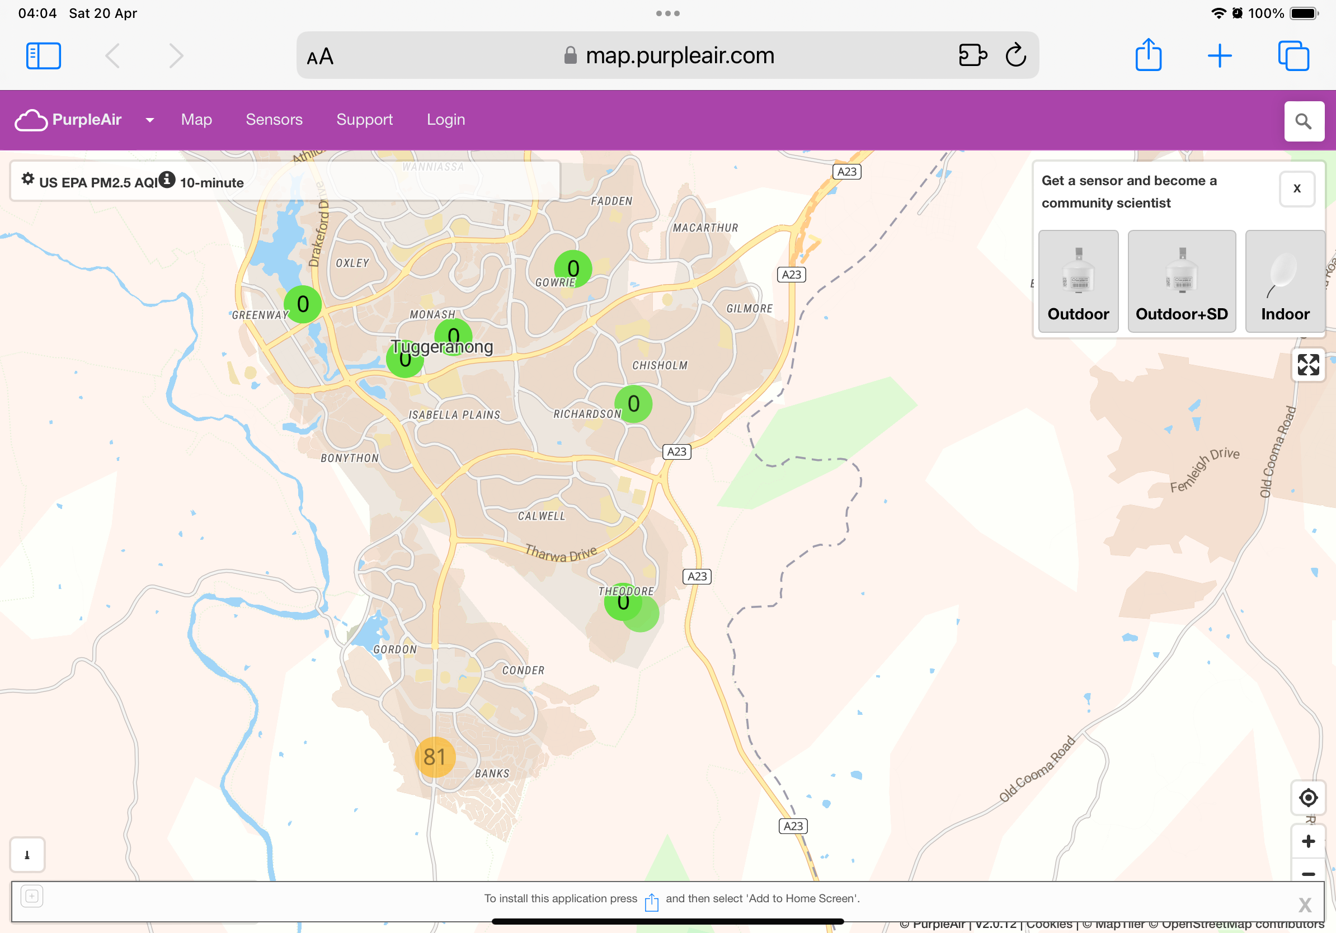
Task: Expand the PurpleAir logo dropdown arrow
Action: [149, 120]
